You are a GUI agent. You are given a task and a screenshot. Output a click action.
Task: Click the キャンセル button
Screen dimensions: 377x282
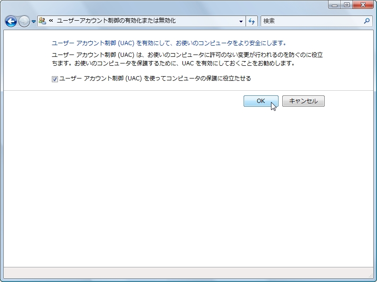pos(303,101)
